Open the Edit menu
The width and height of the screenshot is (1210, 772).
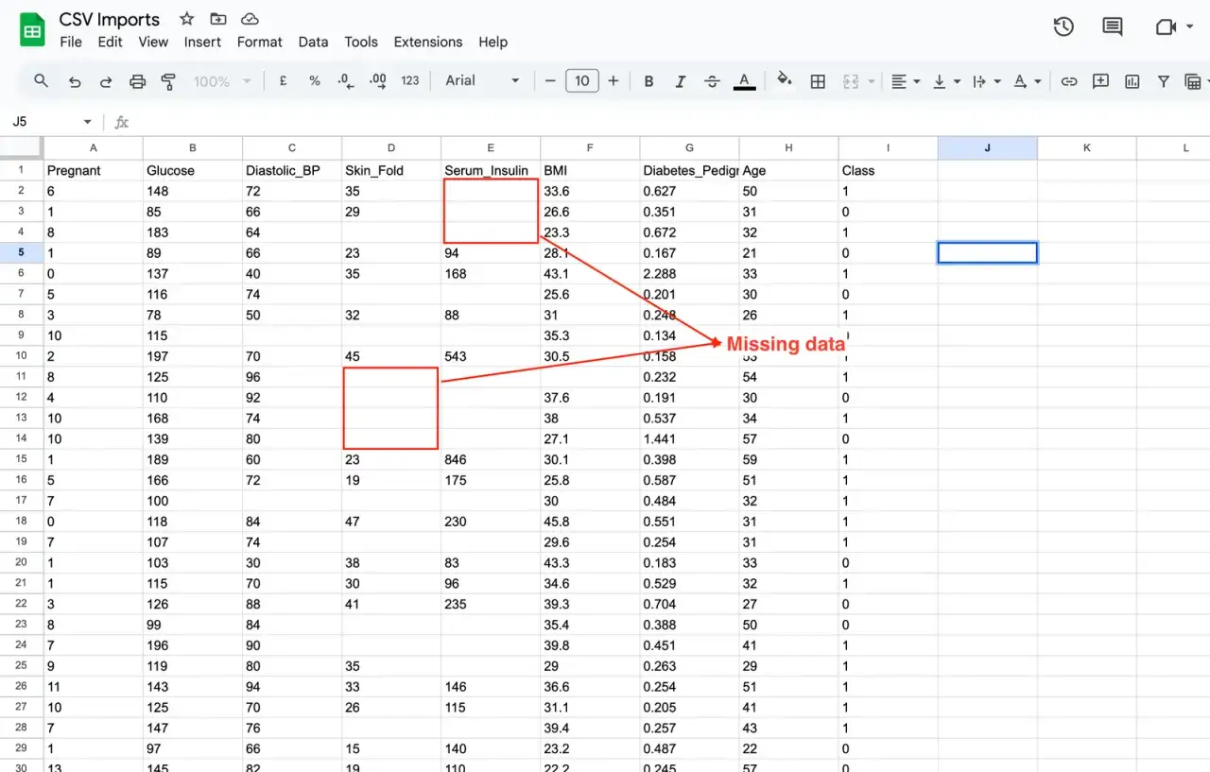pos(111,42)
